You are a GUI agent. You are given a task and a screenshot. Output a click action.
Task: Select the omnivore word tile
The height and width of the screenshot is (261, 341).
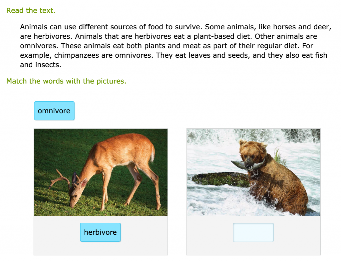point(54,111)
